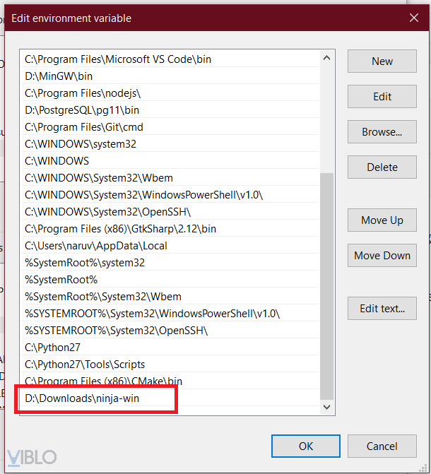The height and width of the screenshot is (474, 431).
Task: Select the plain %SystemRoot% entry
Action: pos(170,280)
